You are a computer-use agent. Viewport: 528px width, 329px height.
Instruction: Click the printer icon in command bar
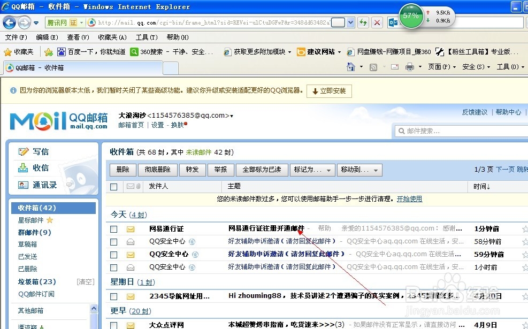coord(409,67)
